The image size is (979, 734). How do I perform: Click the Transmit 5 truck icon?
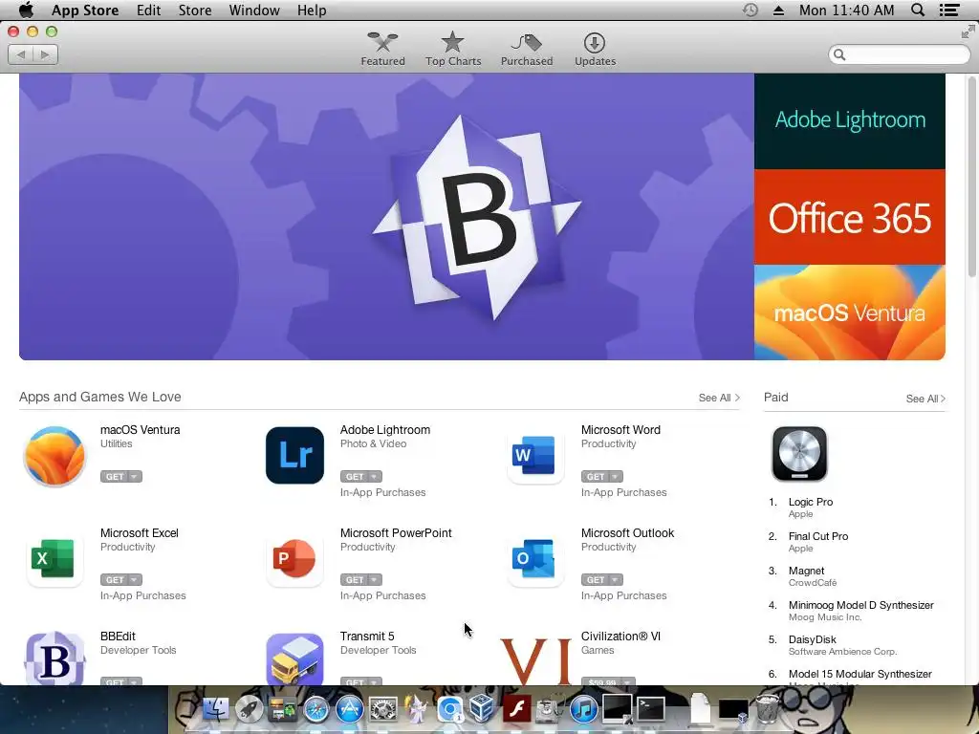click(x=294, y=659)
